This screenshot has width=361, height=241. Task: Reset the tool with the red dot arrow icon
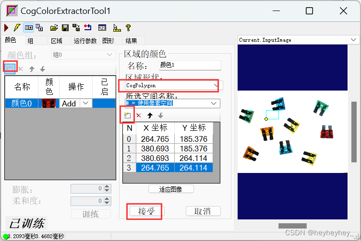point(87,28)
